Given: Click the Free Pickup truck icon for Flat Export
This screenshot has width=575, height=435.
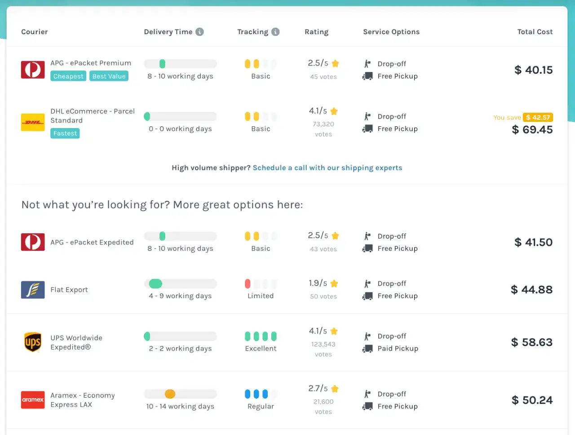Looking at the screenshot, I should pos(367,296).
